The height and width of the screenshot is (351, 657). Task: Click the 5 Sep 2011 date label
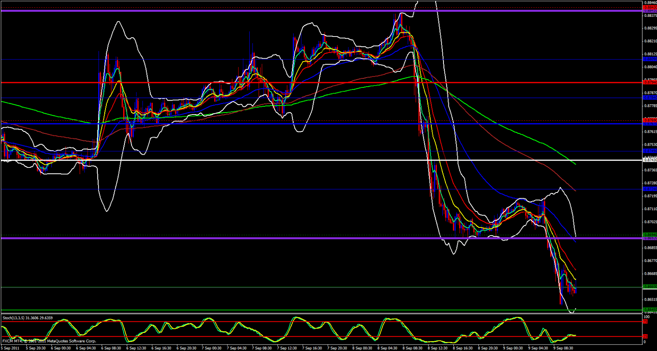pyautogui.click(x=10, y=348)
